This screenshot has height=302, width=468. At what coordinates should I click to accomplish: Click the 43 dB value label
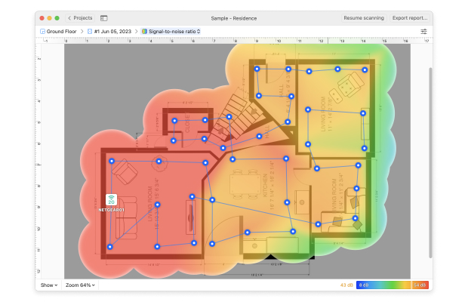346,285
